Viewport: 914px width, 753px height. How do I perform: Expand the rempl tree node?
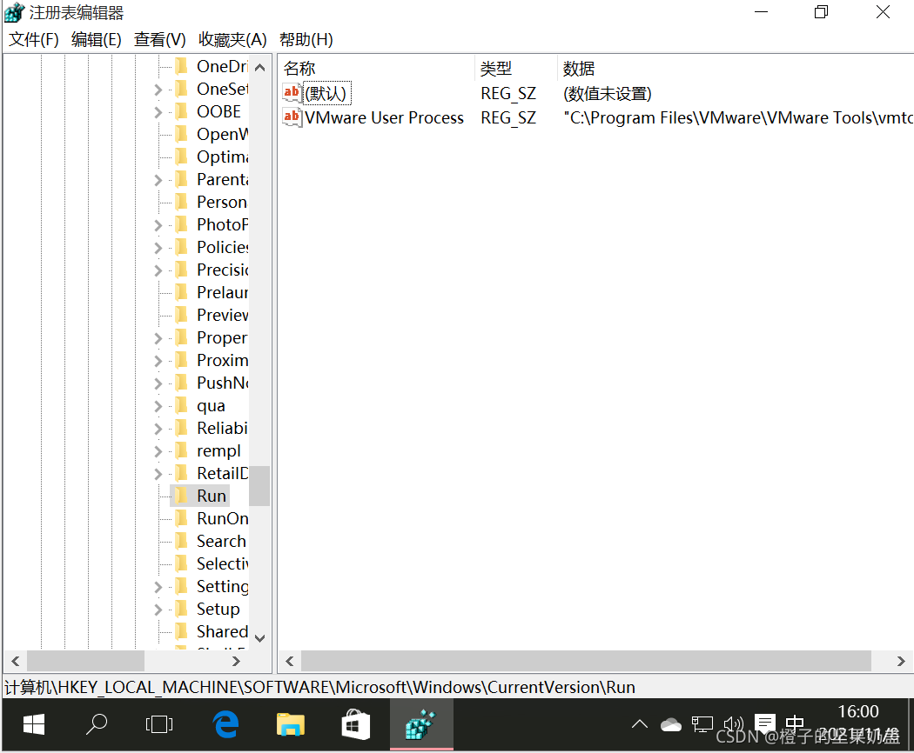[158, 451]
